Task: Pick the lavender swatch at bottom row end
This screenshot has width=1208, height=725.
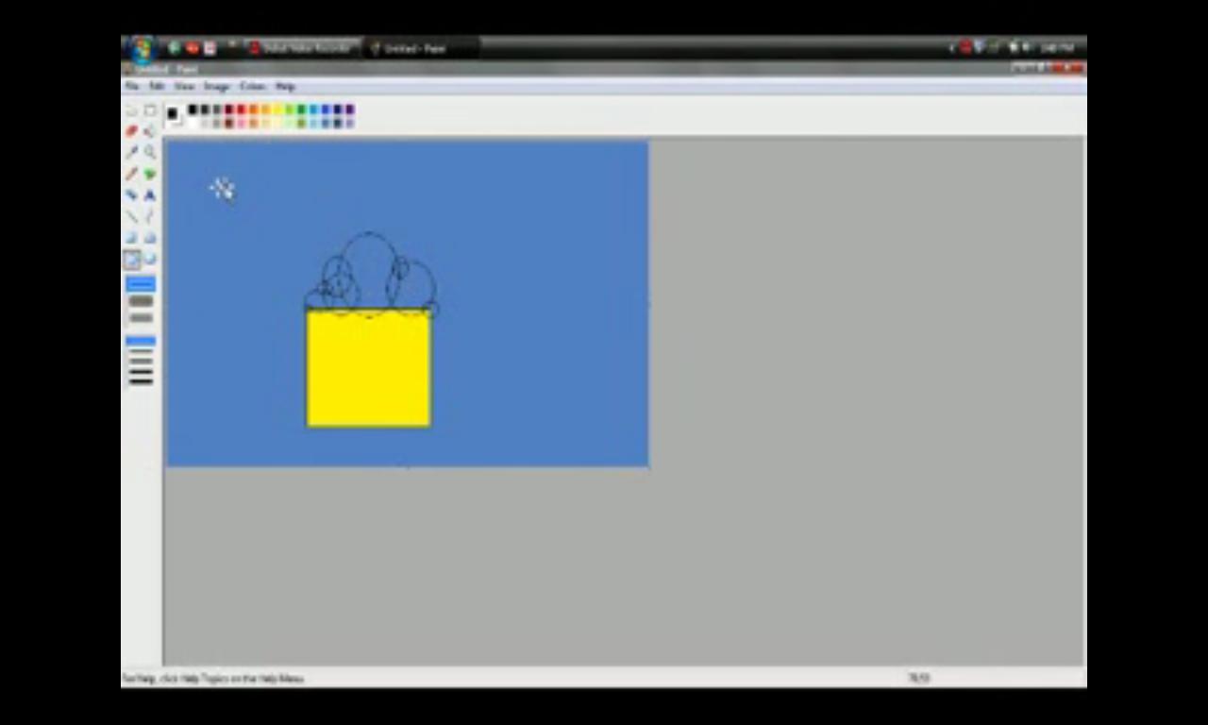Action: point(349,123)
